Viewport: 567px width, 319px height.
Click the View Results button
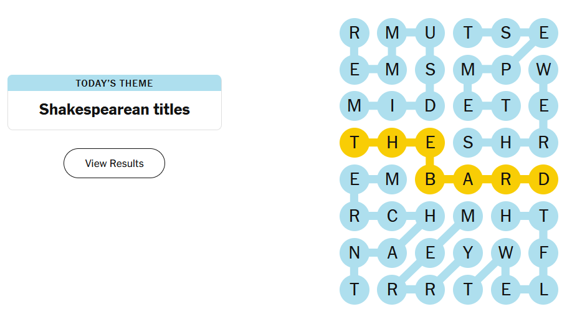coord(114,163)
